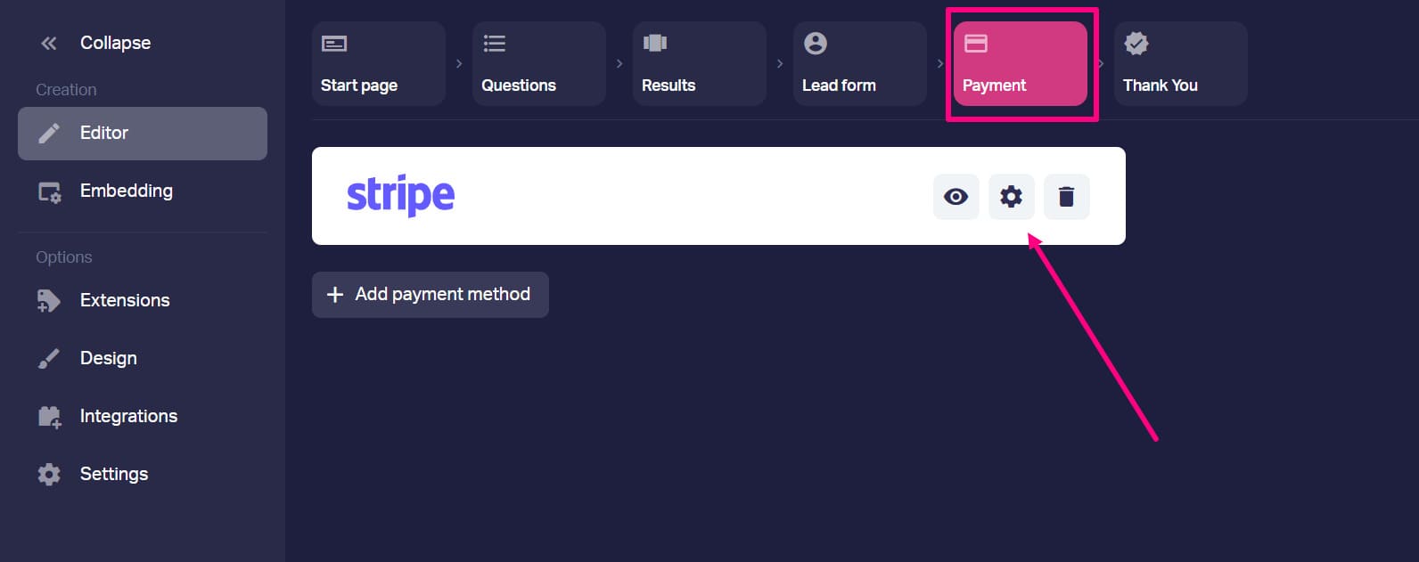This screenshot has height=562, width=1419.
Task: Click the Stripe logo
Action: 400,196
